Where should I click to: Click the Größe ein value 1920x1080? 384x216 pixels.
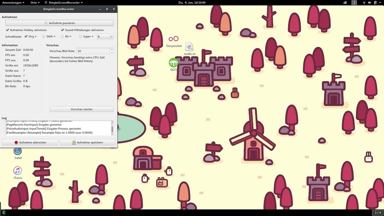point(31,65)
